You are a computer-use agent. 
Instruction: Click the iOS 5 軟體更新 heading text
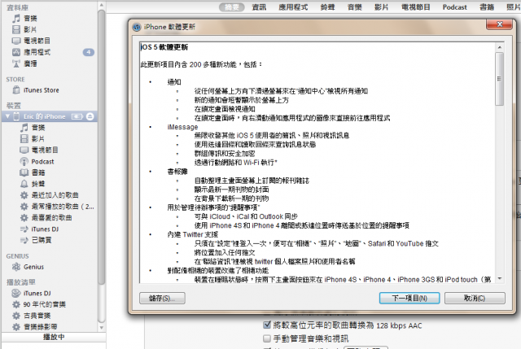[x=164, y=47]
